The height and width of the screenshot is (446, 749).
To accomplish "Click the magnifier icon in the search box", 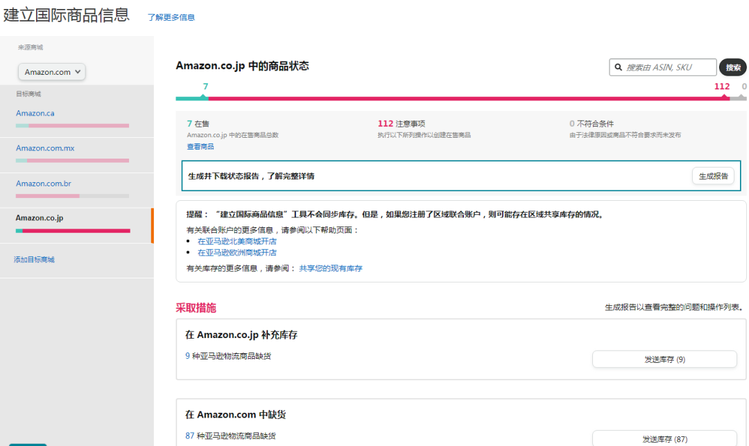I will point(618,67).
